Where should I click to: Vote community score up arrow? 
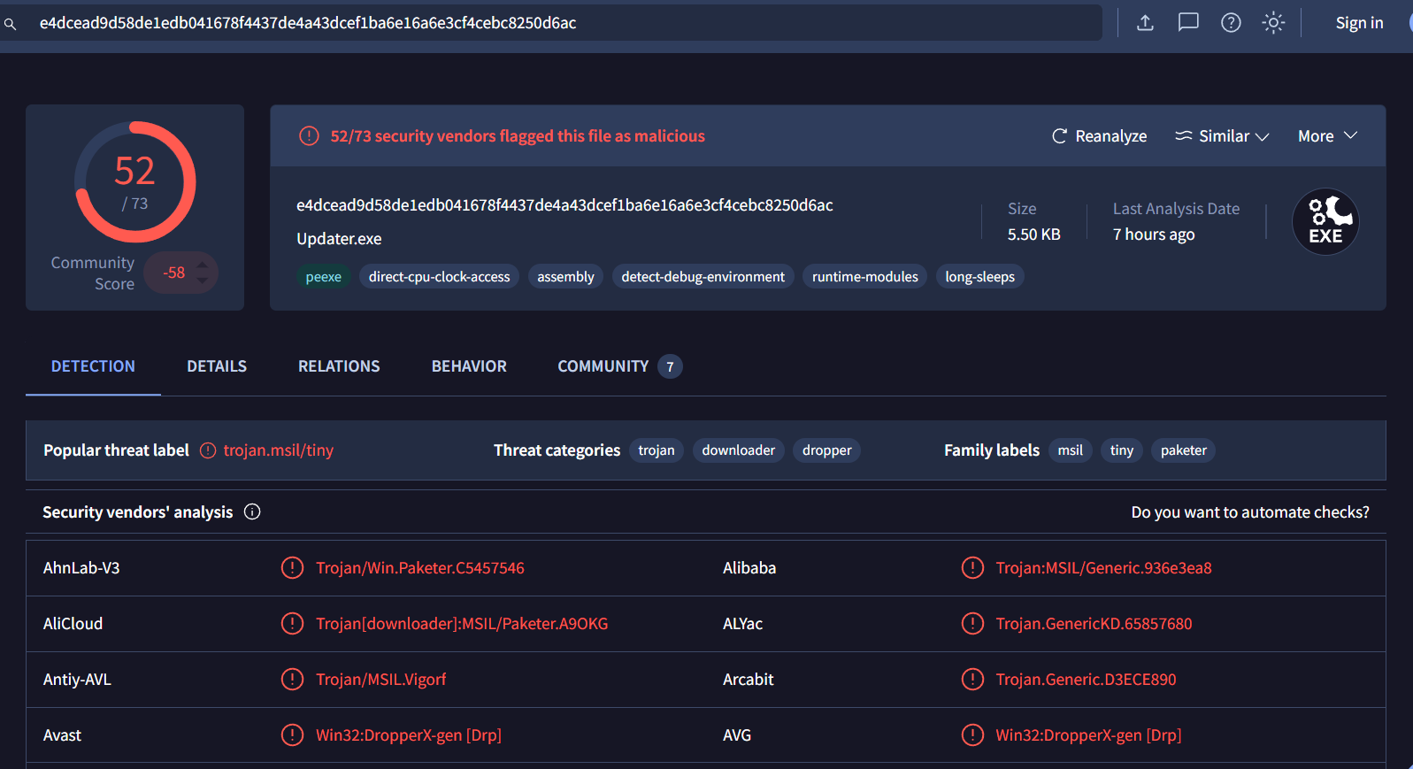coord(203,265)
